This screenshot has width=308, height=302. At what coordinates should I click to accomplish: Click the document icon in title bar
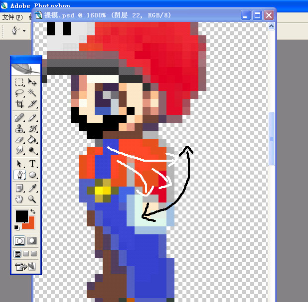point(38,15)
